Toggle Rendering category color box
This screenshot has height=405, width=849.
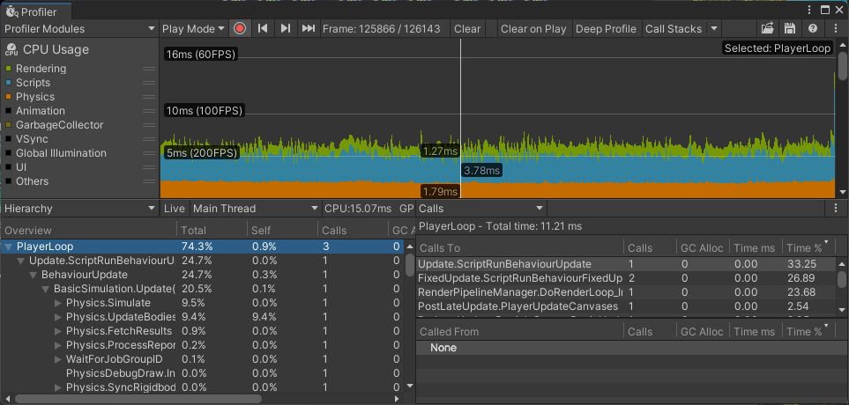click(x=8, y=69)
